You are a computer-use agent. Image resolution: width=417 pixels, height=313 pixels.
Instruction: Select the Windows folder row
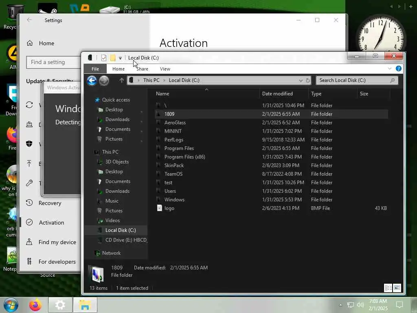(x=272, y=200)
